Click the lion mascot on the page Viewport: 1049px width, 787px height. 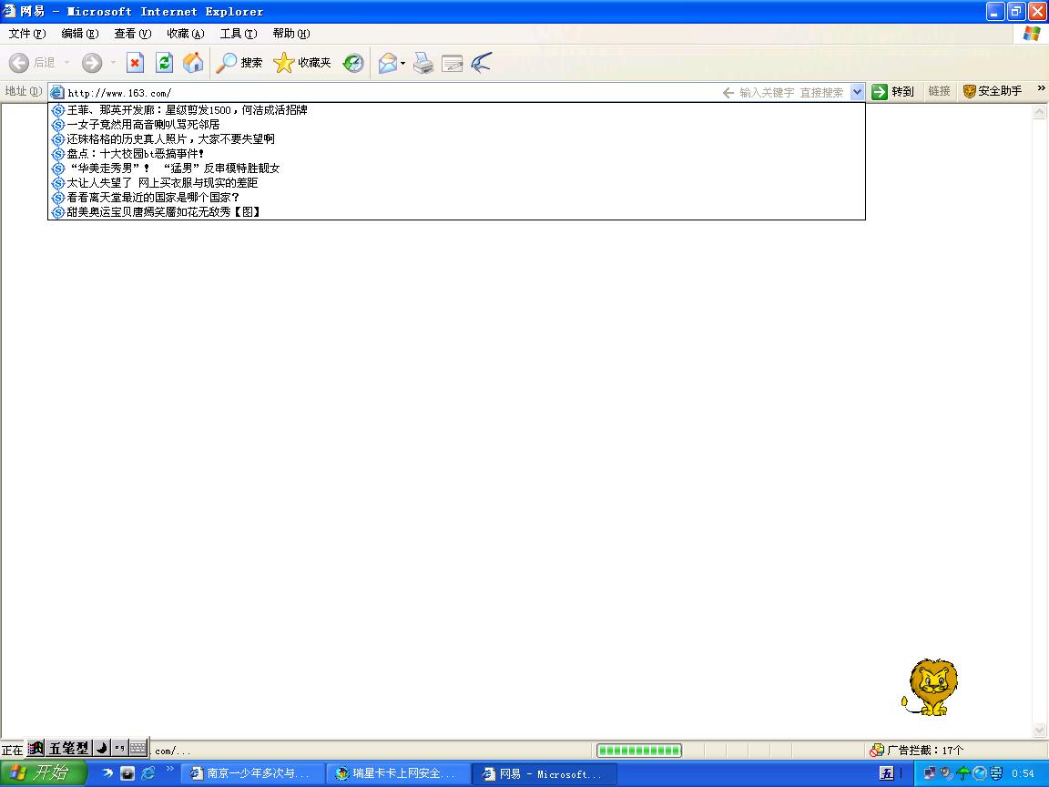click(x=931, y=687)
